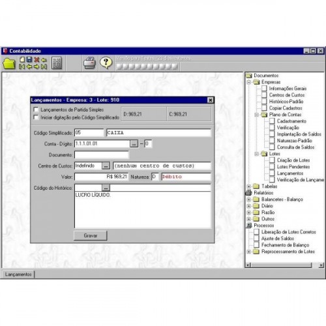Go to first record navigation icon
Viewport: 326px width, 326px height.
[x=22, y=67]
